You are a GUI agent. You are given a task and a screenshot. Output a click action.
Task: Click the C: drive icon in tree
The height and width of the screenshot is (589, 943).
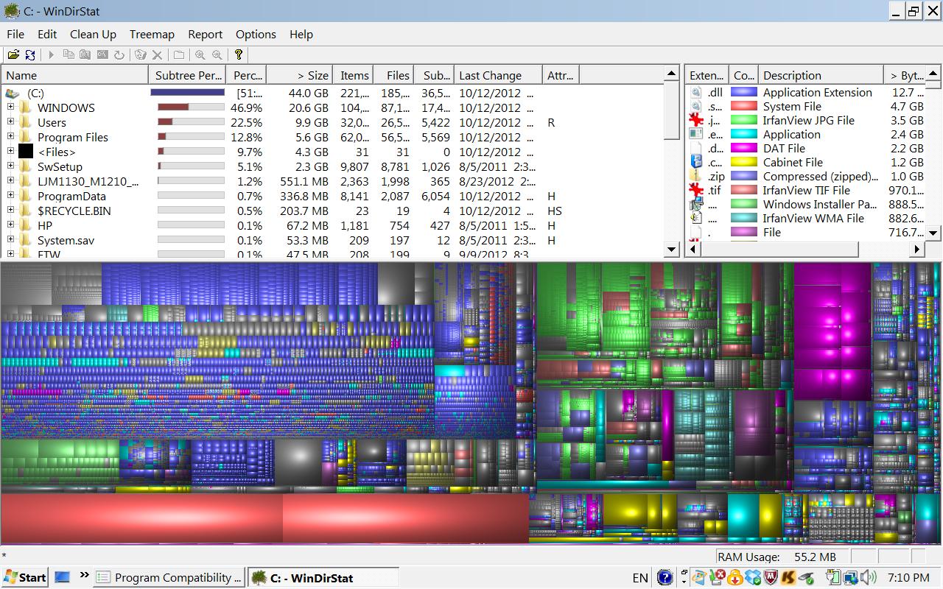click(12, 94)
